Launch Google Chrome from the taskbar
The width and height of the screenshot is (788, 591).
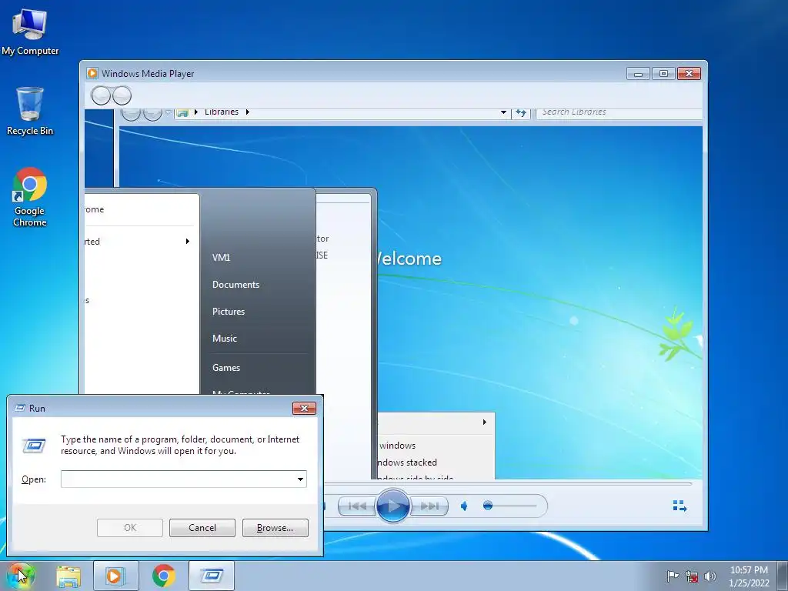click(163, 576)
